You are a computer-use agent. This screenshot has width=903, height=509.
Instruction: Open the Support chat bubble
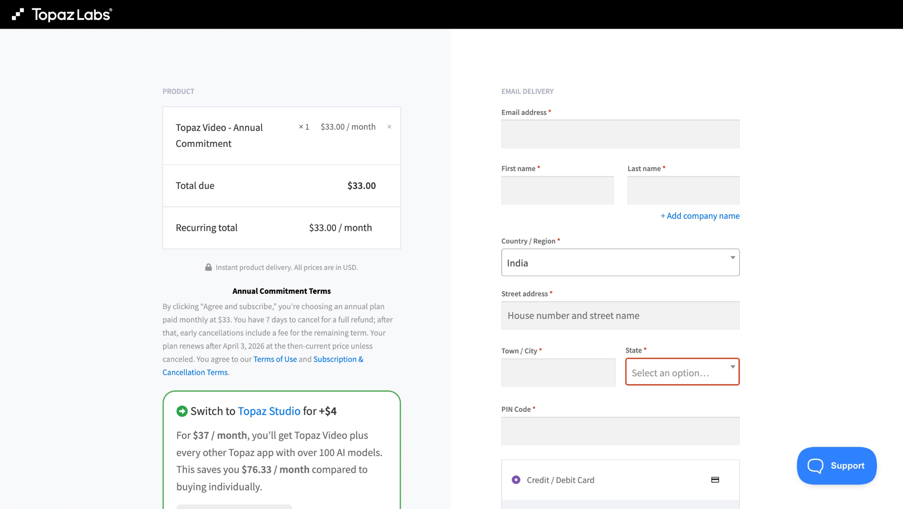(836, 466)
